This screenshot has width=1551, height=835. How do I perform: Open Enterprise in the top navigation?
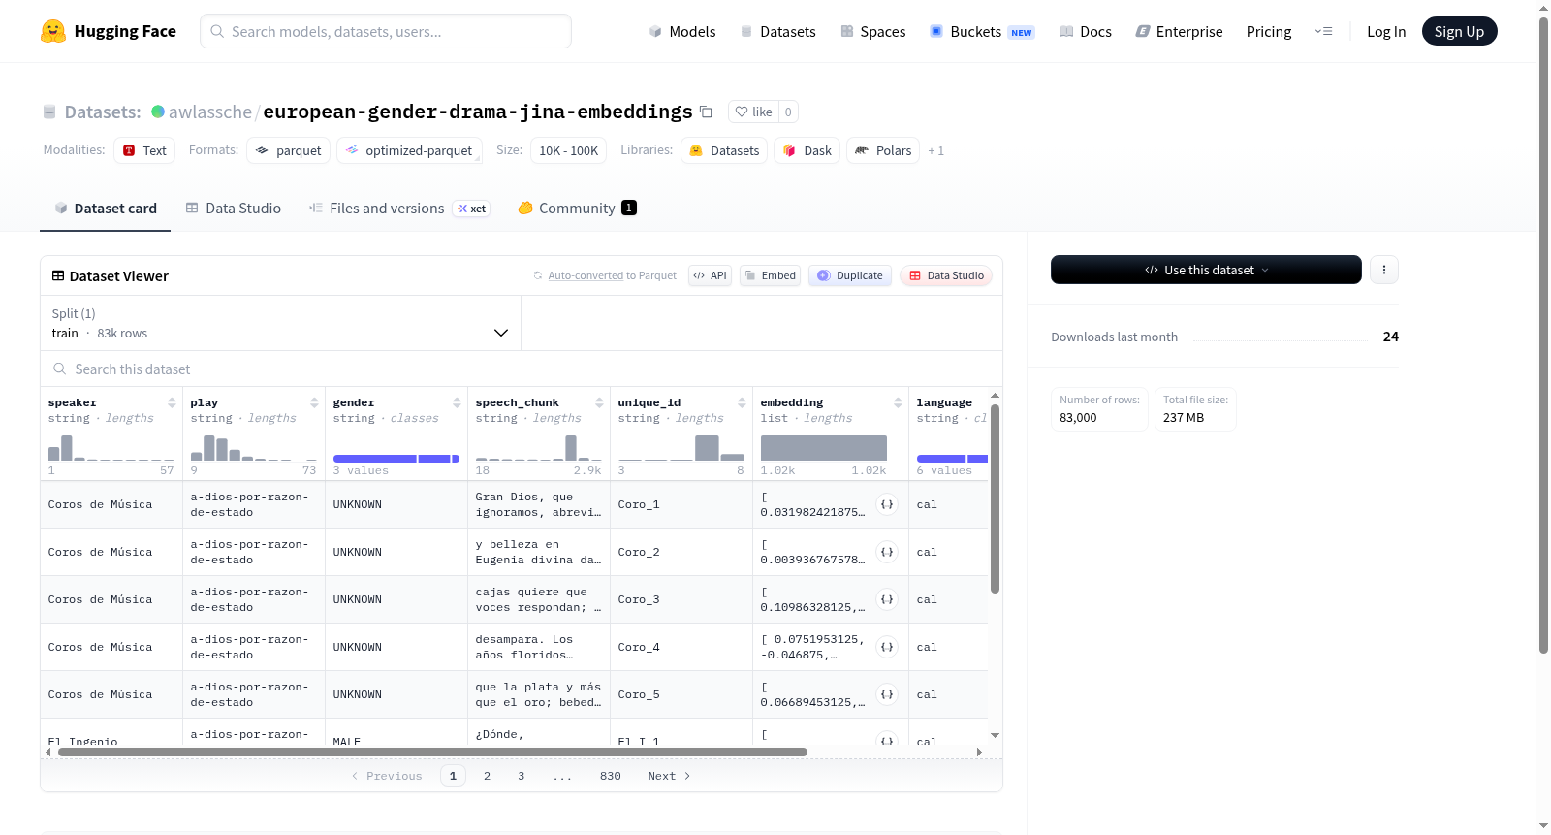(1179, 31)
